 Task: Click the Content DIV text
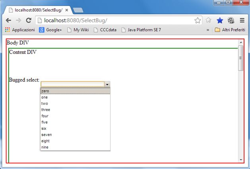(x=23, y=52)
